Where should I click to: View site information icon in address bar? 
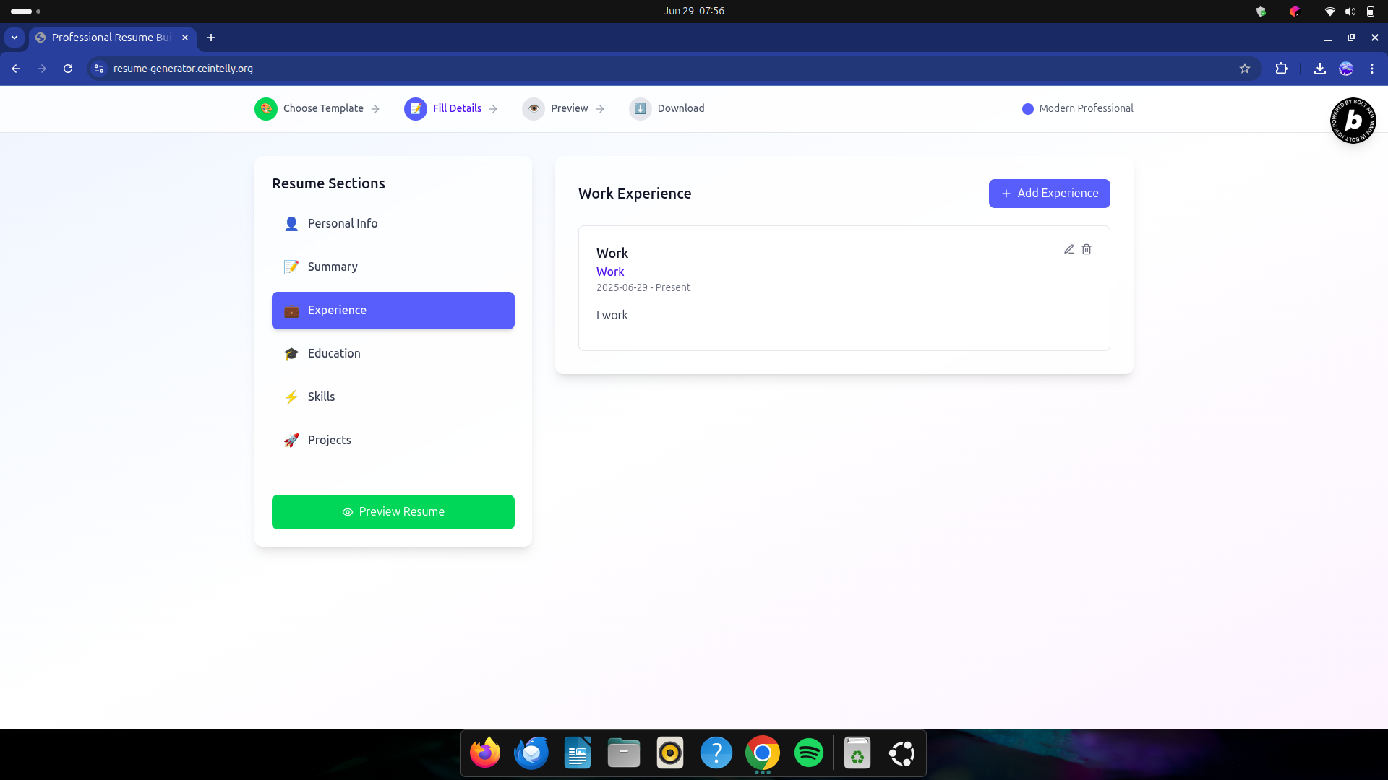click(x=99, y=69)
